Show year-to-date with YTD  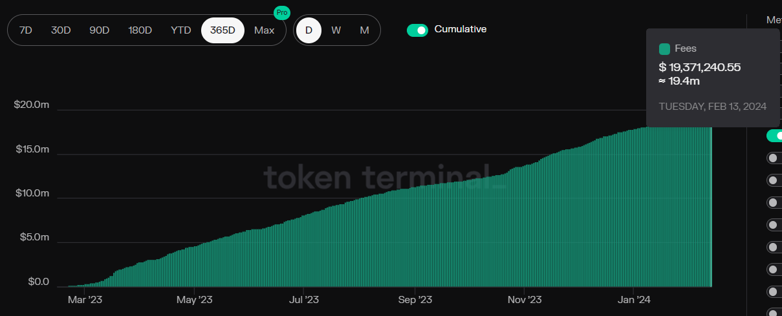[x=181, y=30]
